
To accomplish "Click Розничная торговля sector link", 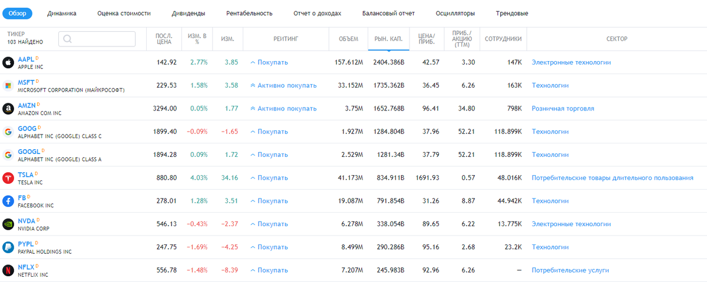I will tap(563, 109).
